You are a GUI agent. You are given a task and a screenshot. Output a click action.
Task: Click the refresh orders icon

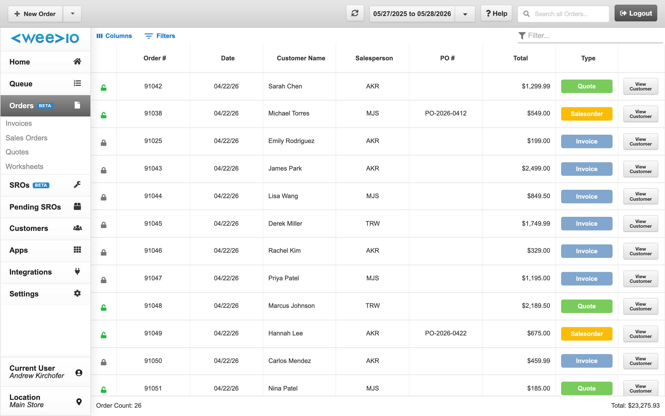tap(355, 13)
